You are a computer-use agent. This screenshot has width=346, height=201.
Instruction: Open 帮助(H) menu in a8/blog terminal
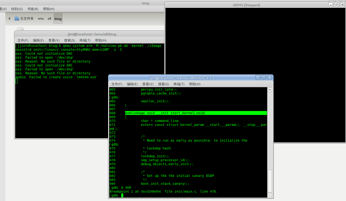100,40
